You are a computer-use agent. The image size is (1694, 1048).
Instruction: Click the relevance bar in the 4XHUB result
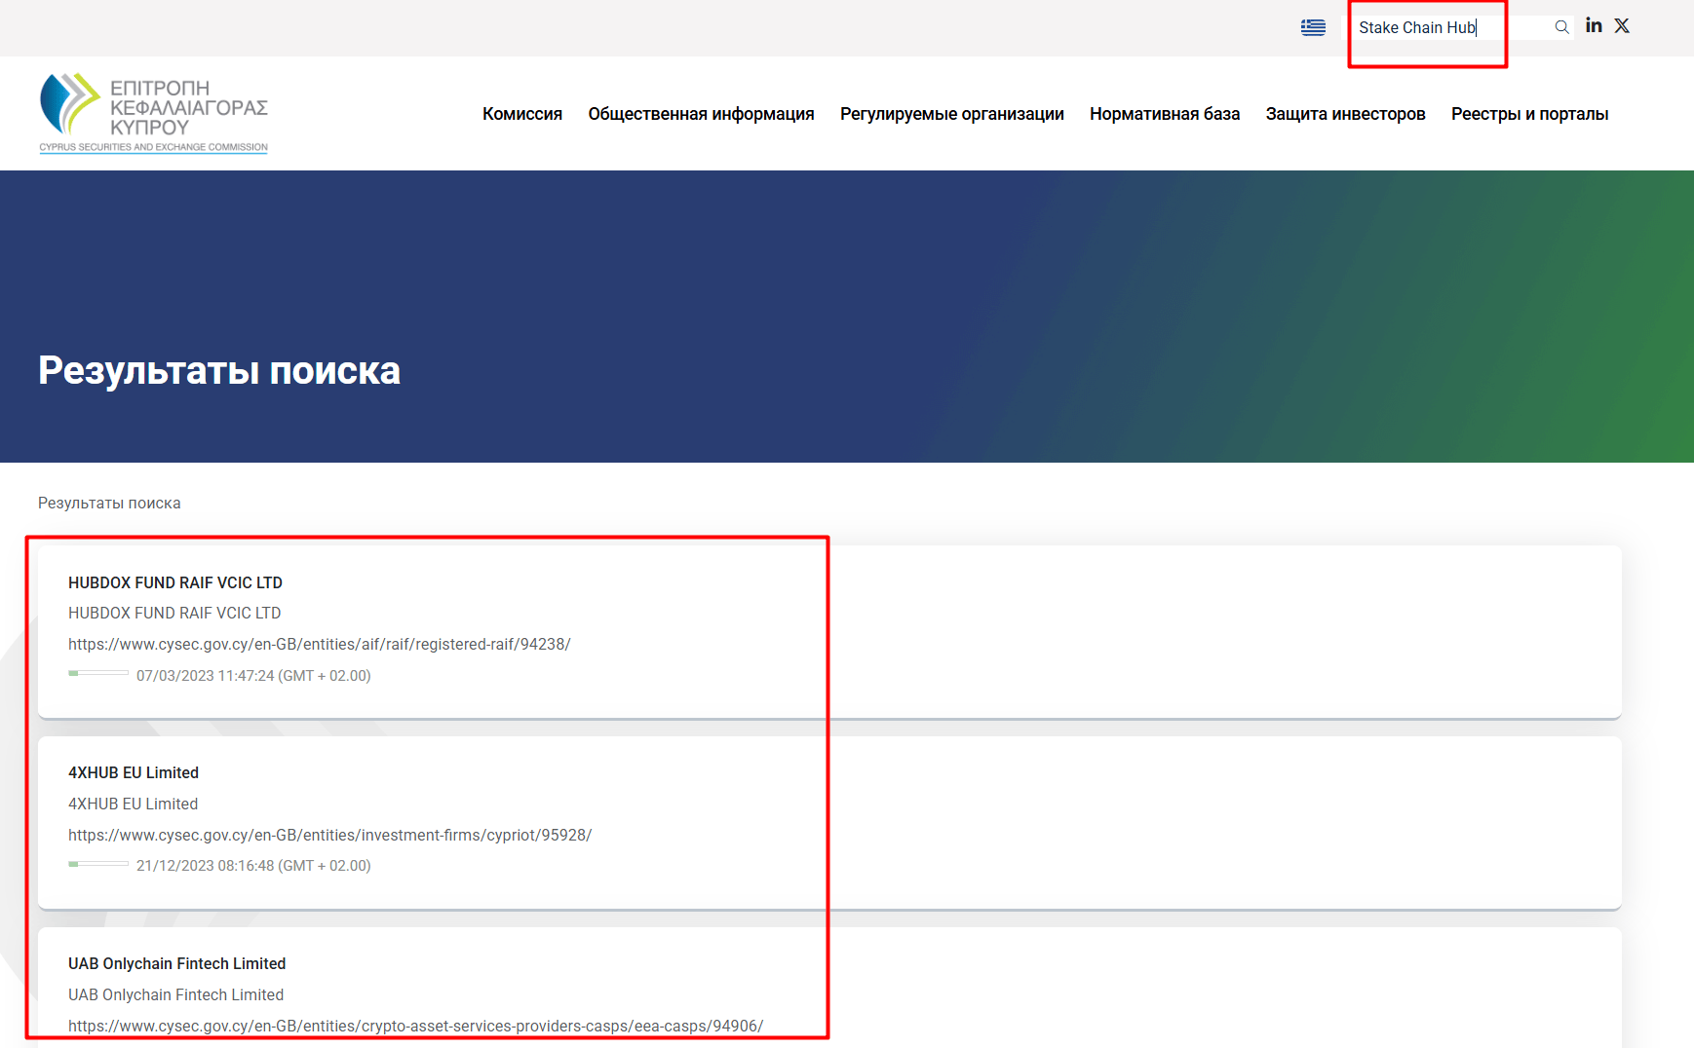coord(98,864)
